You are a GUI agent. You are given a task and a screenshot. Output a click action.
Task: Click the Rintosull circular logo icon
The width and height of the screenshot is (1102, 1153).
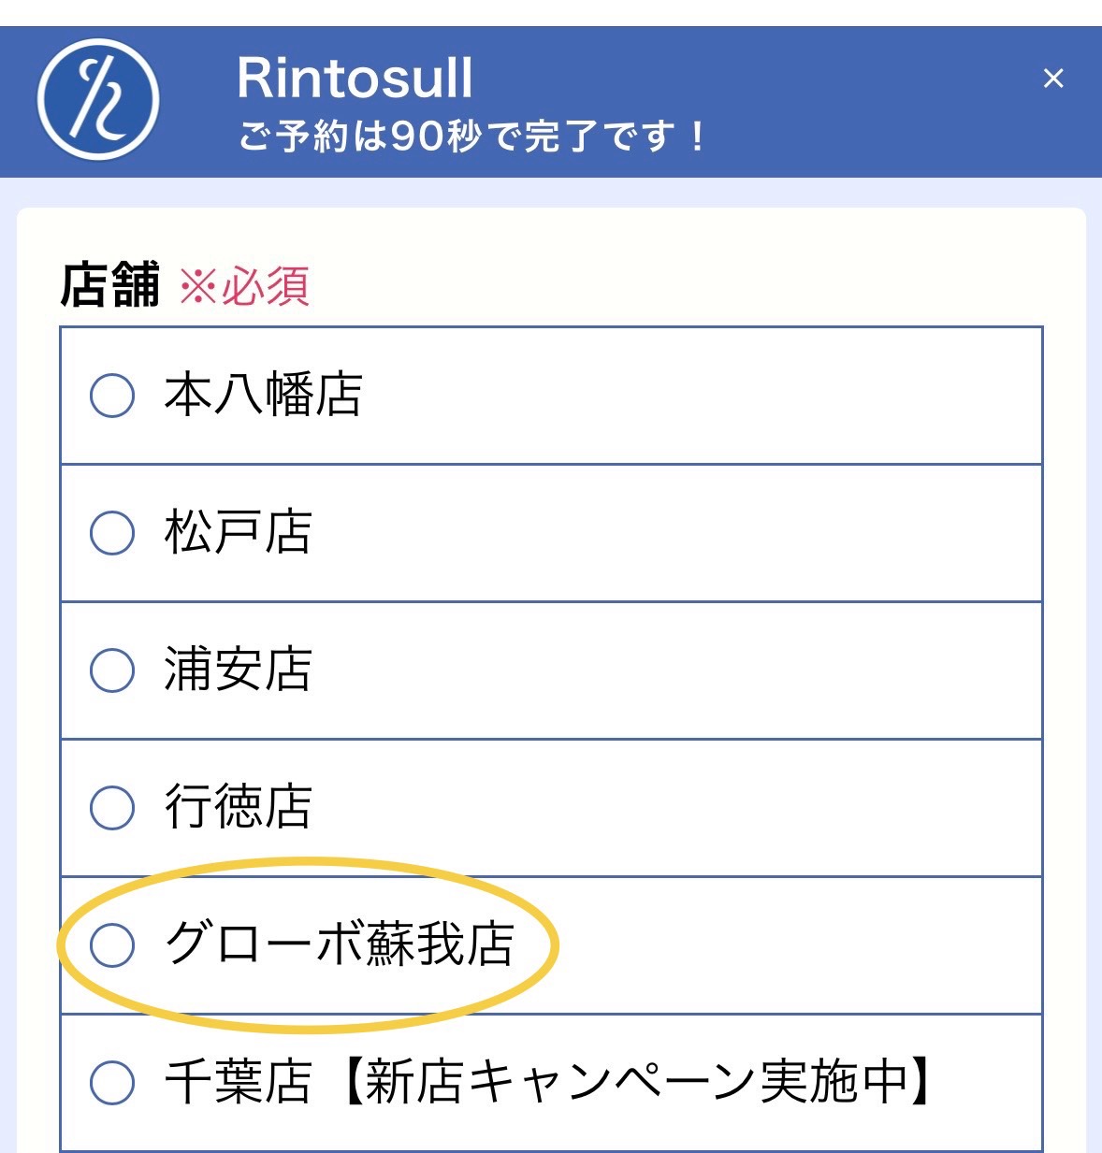coord(98,99)
